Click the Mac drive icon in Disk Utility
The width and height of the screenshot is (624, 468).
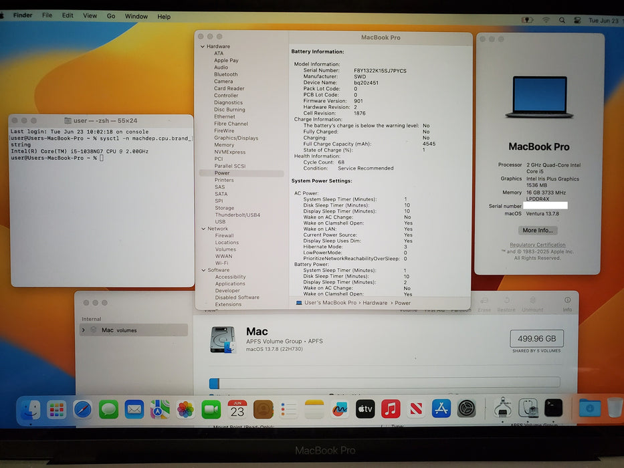coord(223,340)
